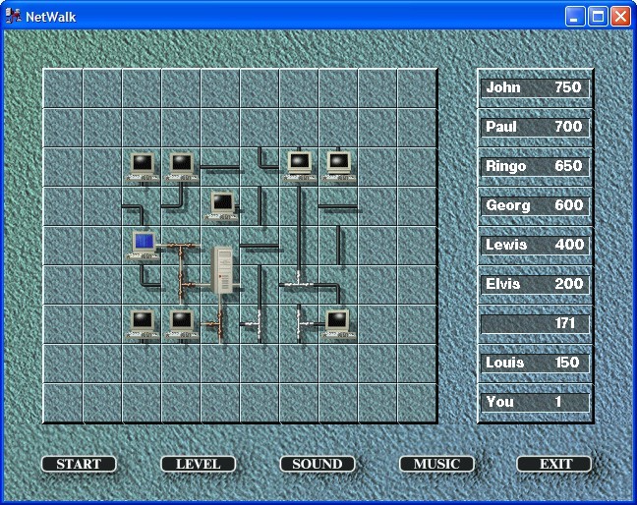Click the NetWalk title bar icon
Viewport: 637px width, 505px height.
click(13, 17)
